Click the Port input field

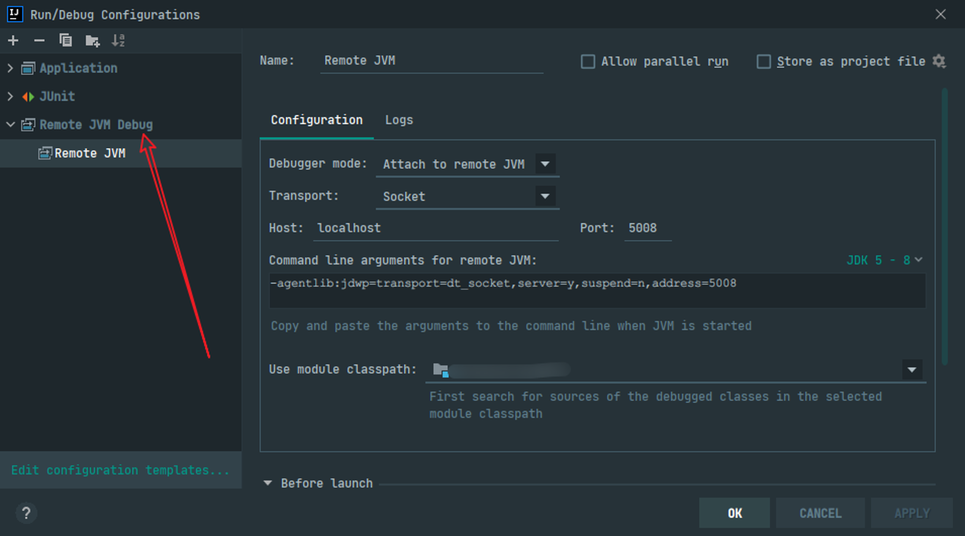[648, 228]
